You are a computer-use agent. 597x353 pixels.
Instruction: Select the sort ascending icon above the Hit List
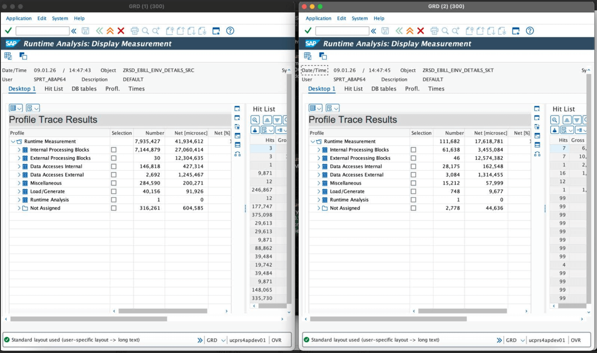[266, 120]
